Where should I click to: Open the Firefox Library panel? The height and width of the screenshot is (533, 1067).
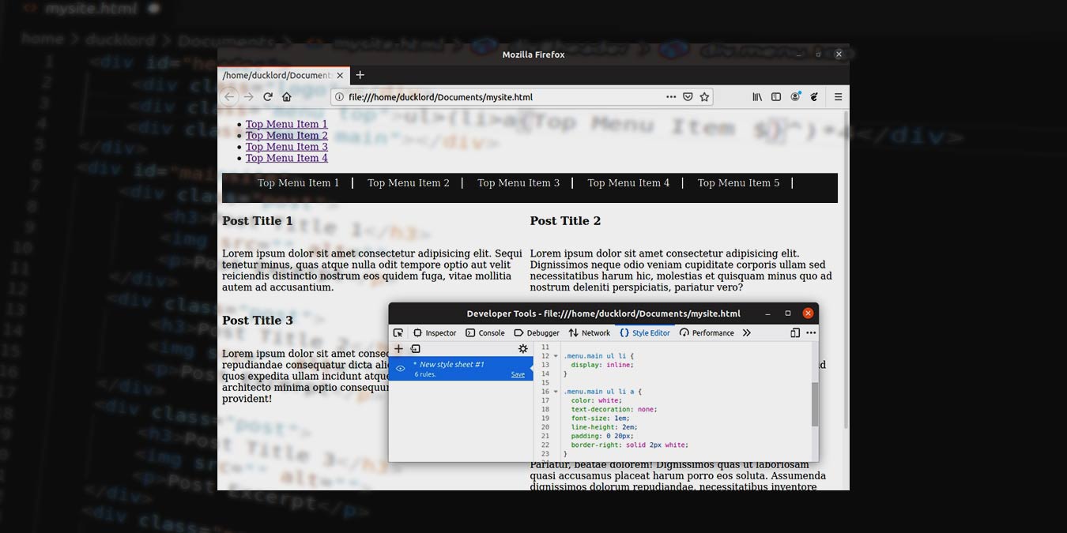point(756,96)
